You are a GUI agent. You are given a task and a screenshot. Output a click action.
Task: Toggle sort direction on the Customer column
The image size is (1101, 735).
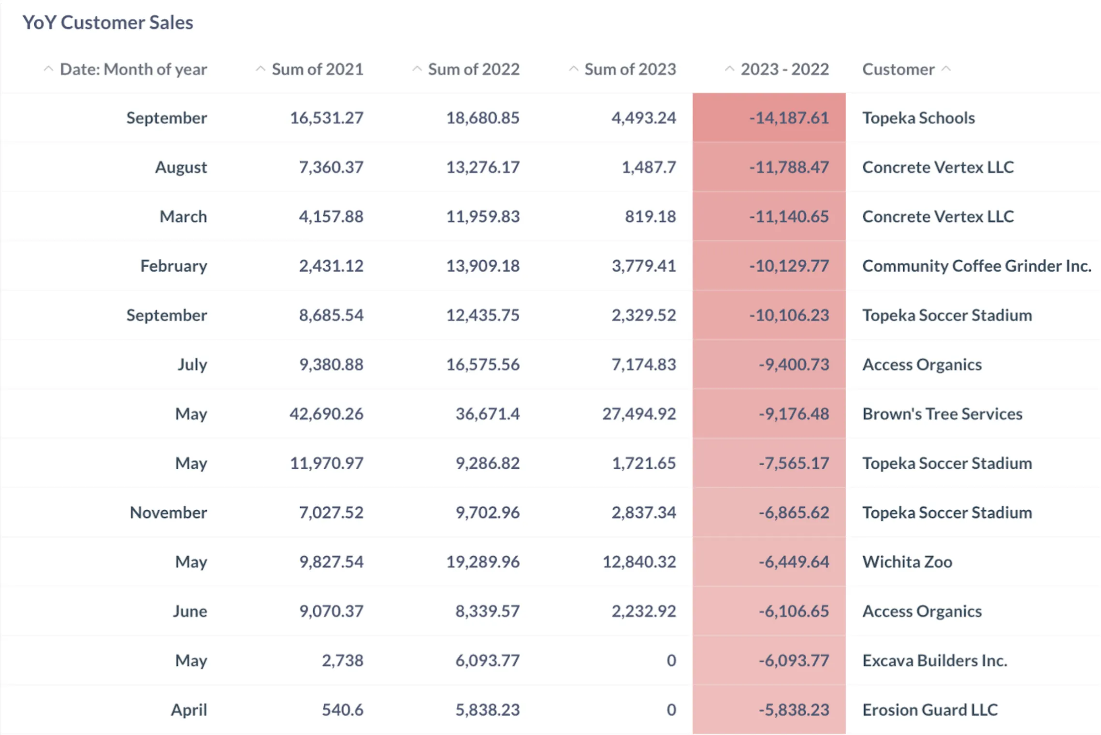tap(947, 69)
